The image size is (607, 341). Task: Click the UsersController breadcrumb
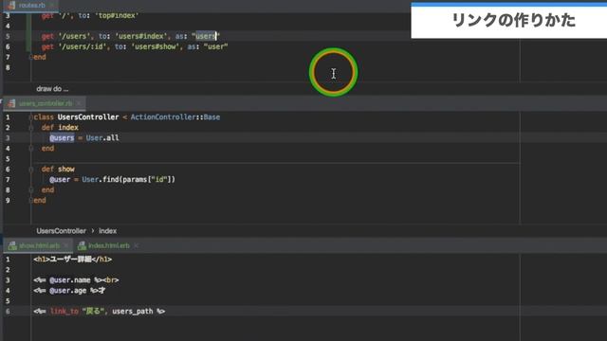point(61,231)
